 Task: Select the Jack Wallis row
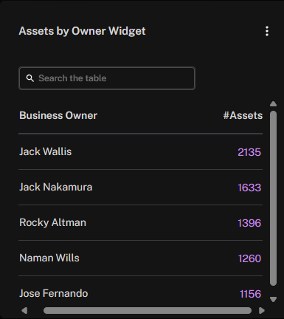coord(141,152)
